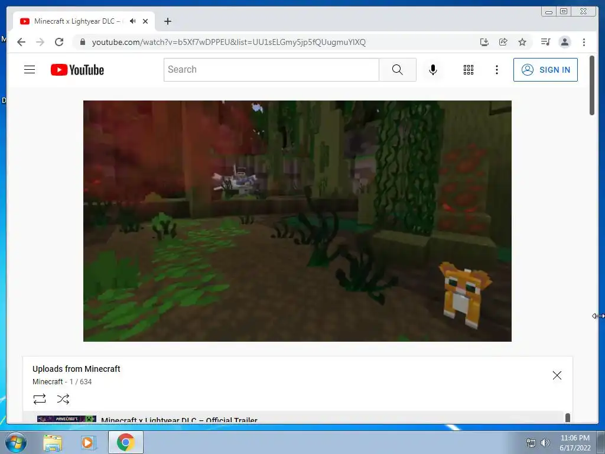This screenshot has width=605, height=454.
Task: Click the Show desktop strip at the taskbar end
Action: pyautogui.click(x=601, y=442)
